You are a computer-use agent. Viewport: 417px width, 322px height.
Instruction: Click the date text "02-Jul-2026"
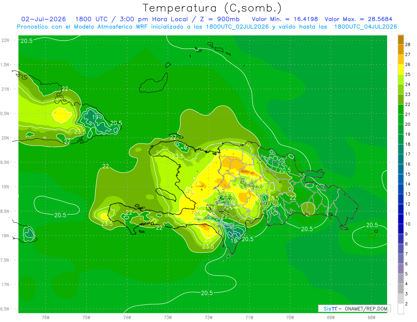(x=44, y=19)
